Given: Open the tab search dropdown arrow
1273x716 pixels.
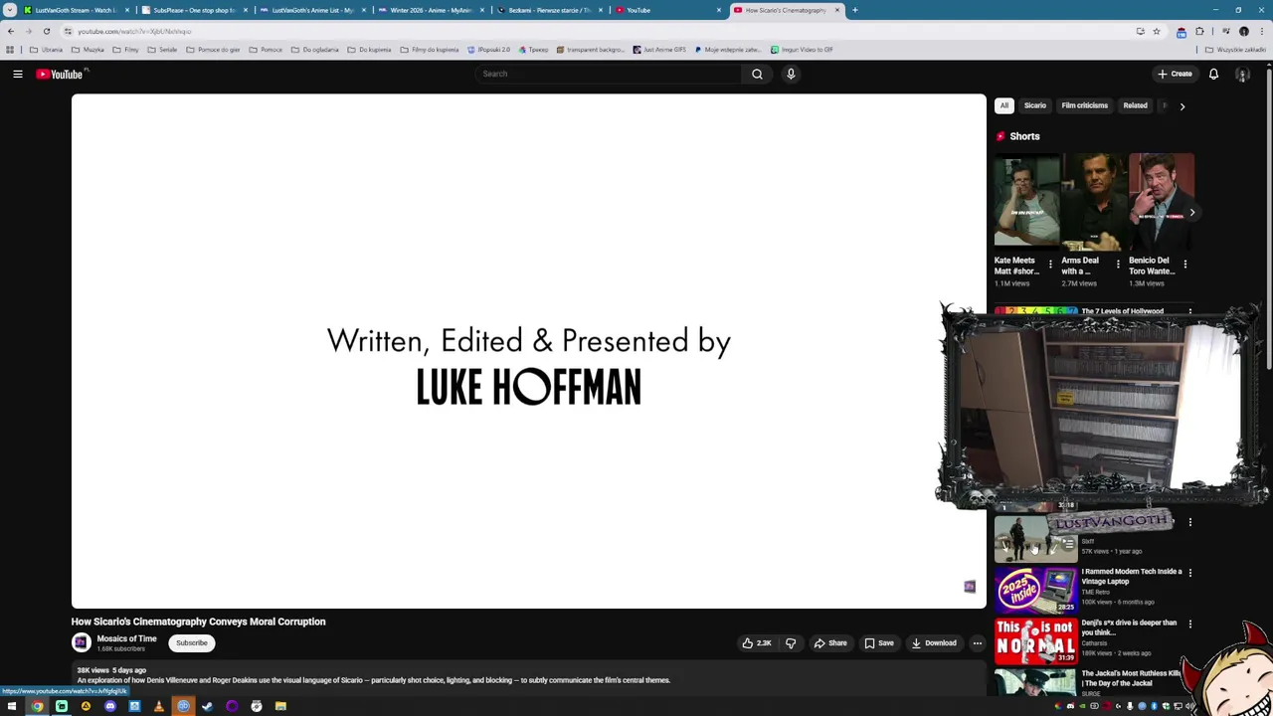Looking at the screenshot, I should [x=10, y=10].
